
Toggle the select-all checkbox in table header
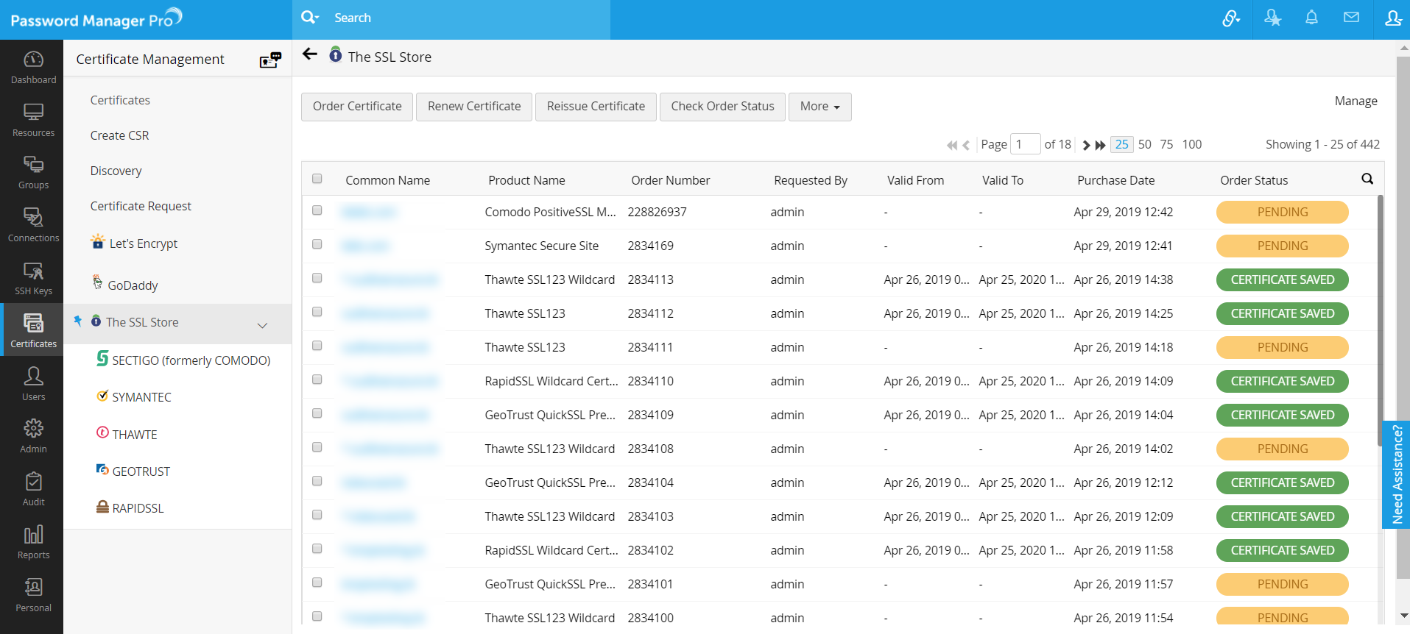tap(317, 179)
